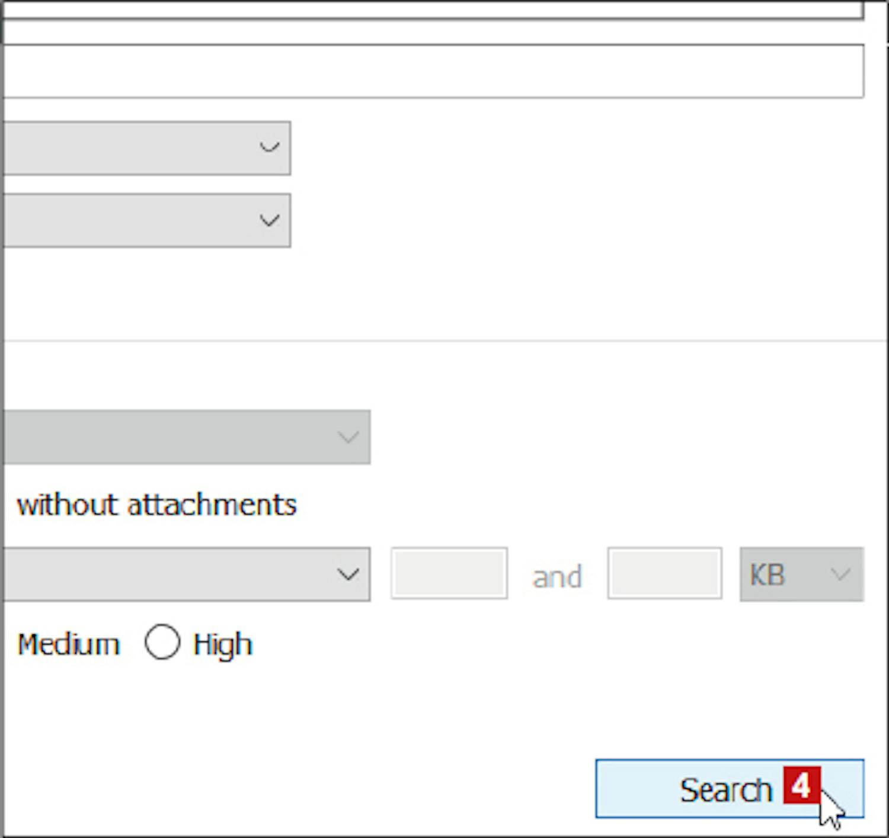Choose the Medium option label
Image resolution: width=889 pixels, height=838 pixels.
point(68,644)
